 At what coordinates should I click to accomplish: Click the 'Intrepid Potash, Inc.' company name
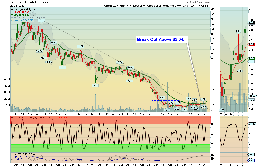pos(27,3)
